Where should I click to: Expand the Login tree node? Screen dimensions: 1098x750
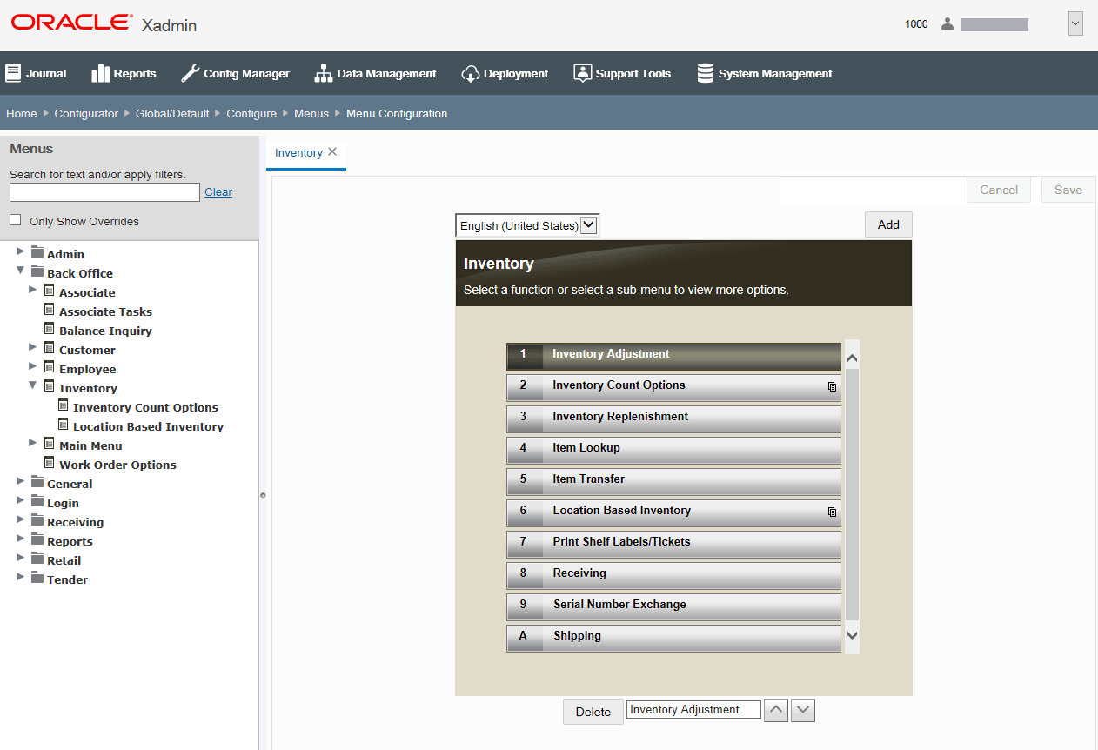pos(21,500)
